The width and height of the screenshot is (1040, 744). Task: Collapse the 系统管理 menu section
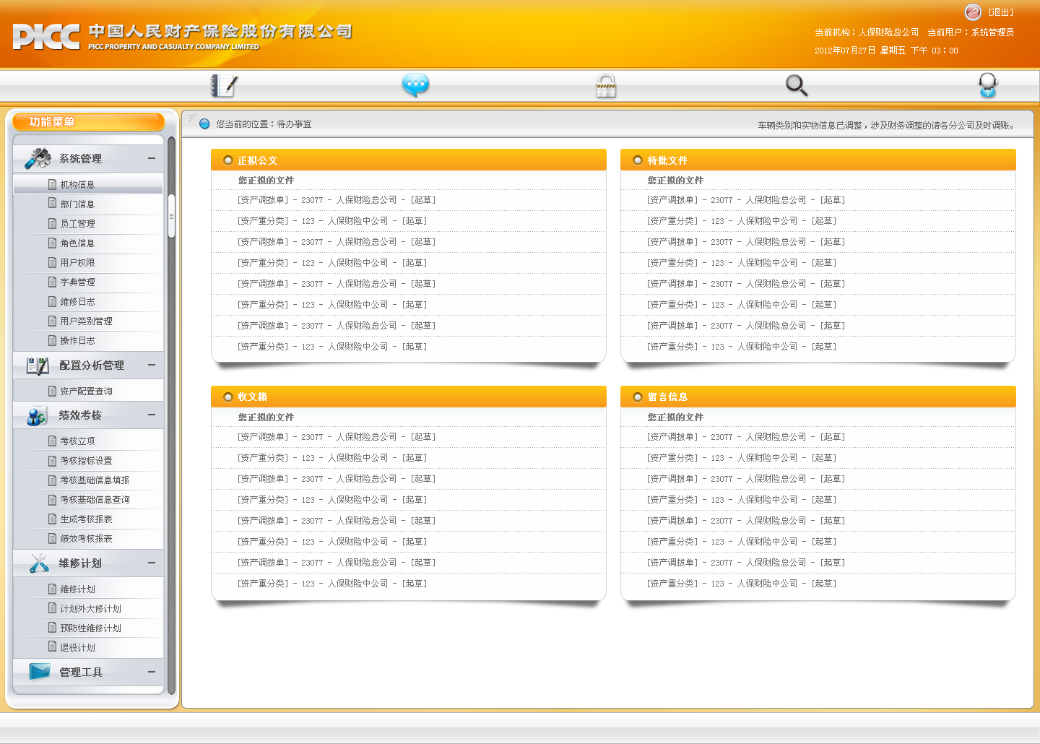(152, 158)
